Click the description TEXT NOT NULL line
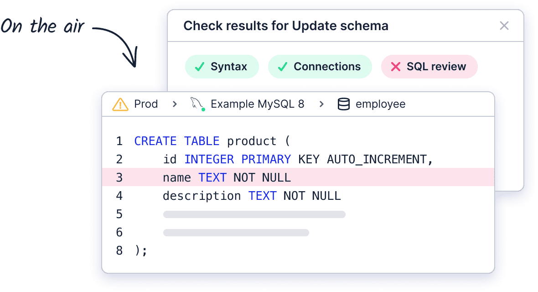Screen dimensions: 538x292 tap(252, 196)
